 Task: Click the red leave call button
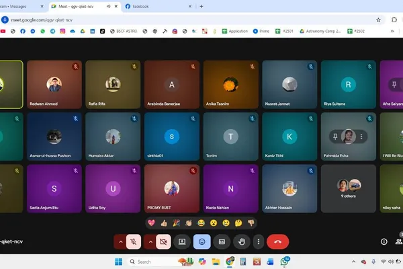click(277, 241)
